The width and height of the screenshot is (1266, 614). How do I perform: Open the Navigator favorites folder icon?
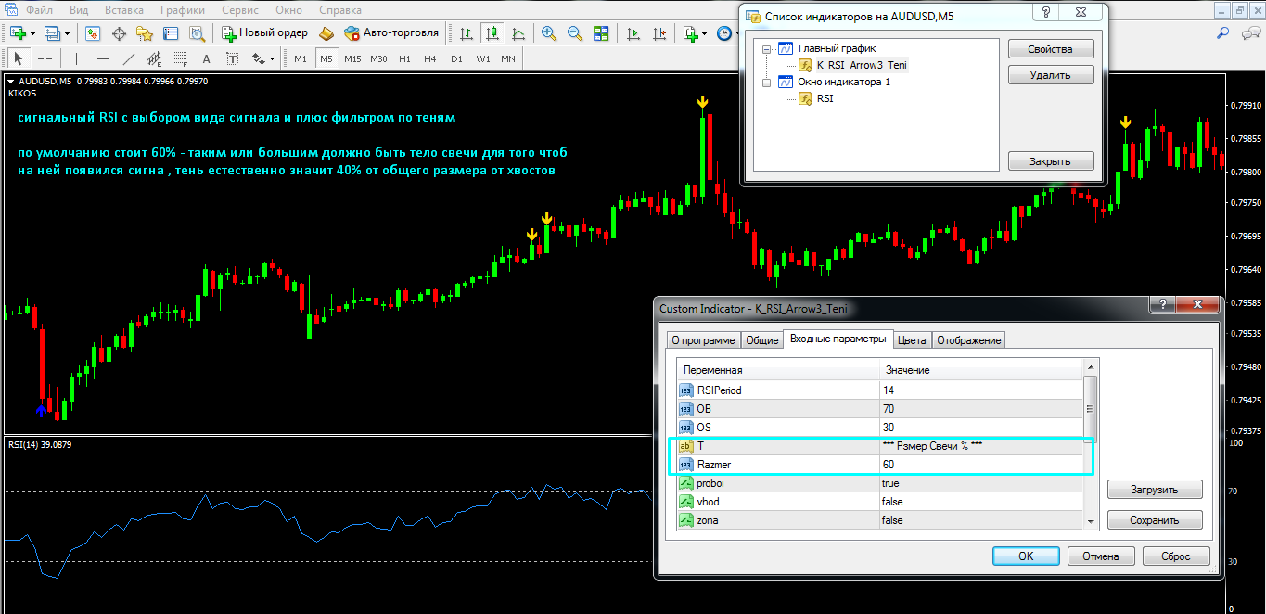tap(145, 33)
